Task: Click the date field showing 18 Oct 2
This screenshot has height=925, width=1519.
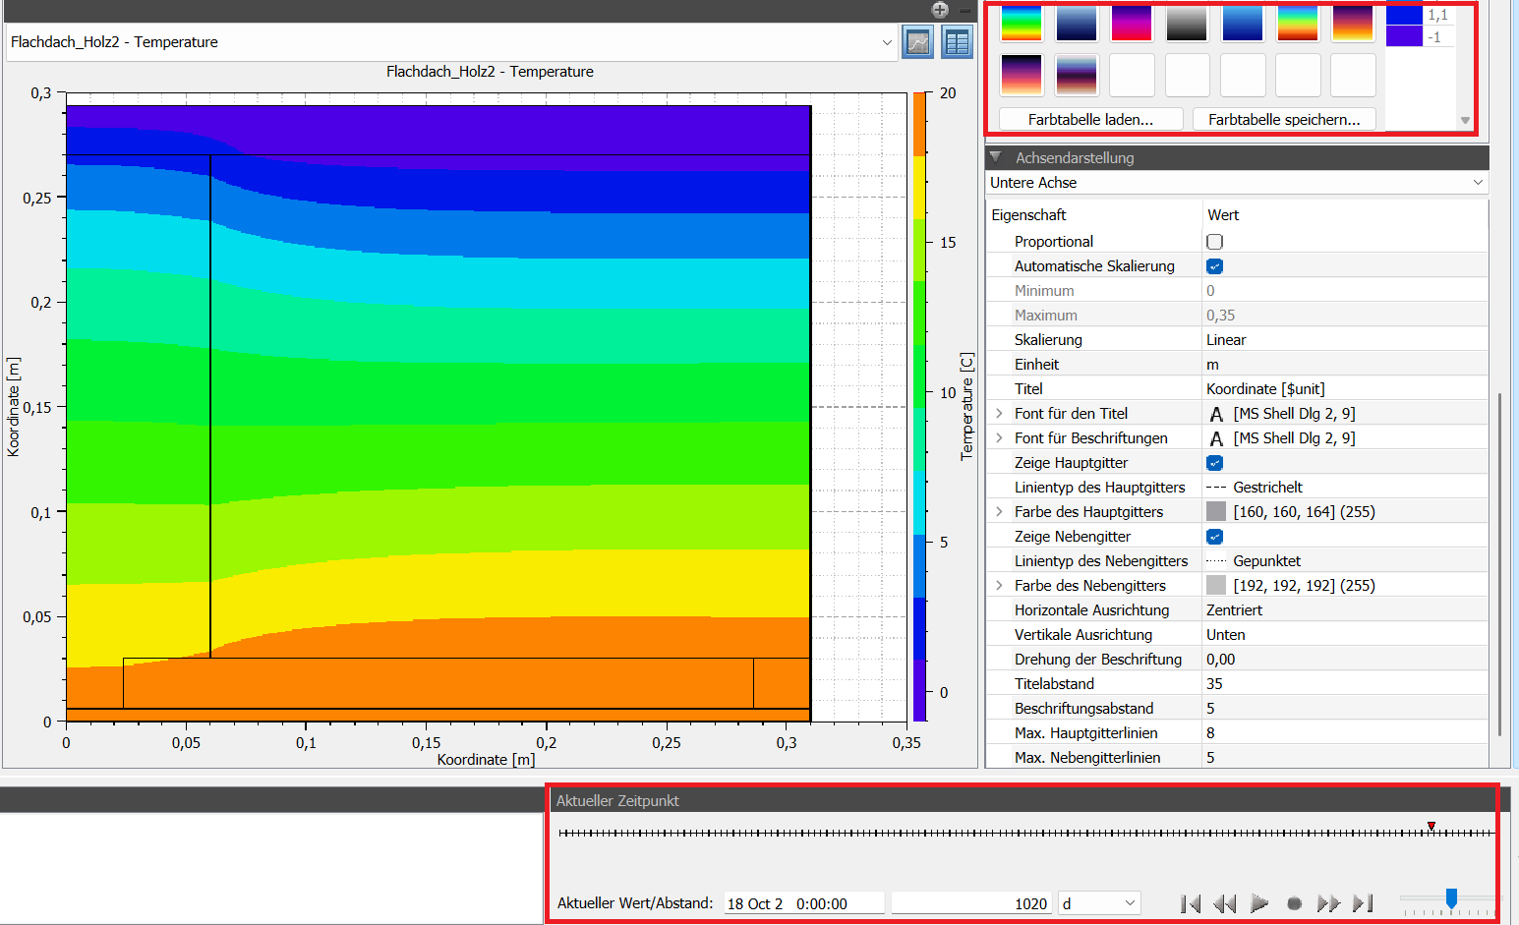Action: [804, 903]
